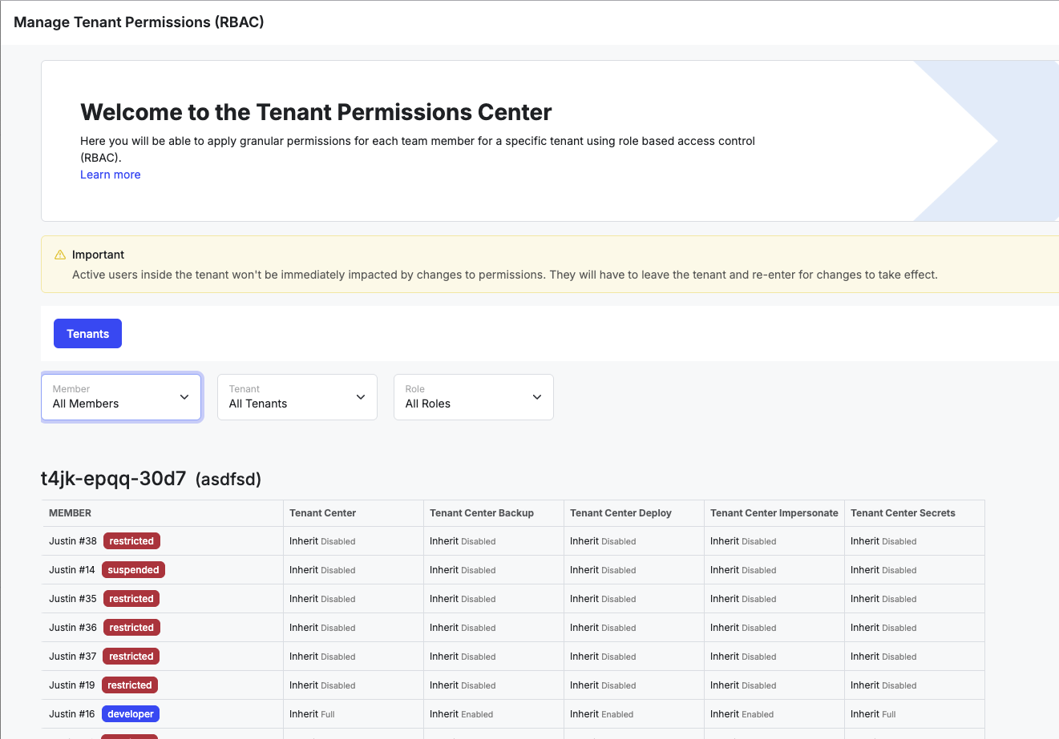Follow the Learn more link
Image resolution: width=1059 pixels, height=739 pixels.
pyautogui.click(x=111, y=175)
